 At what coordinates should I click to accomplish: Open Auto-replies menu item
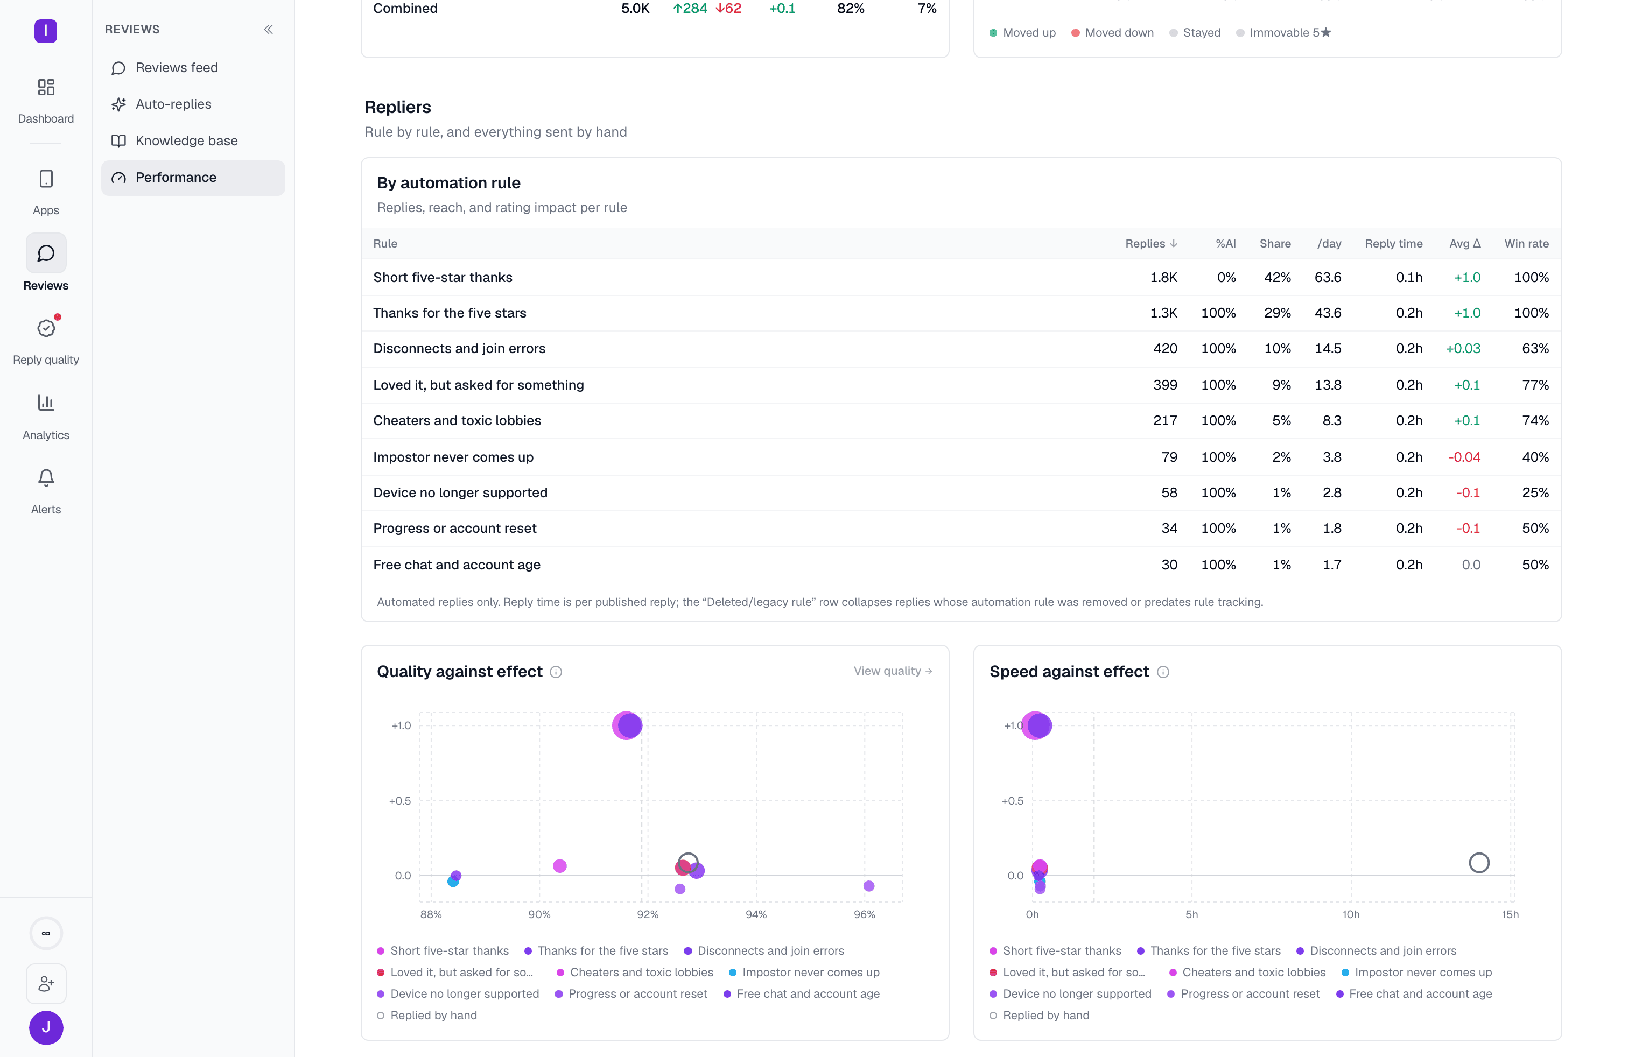point(193,104)
